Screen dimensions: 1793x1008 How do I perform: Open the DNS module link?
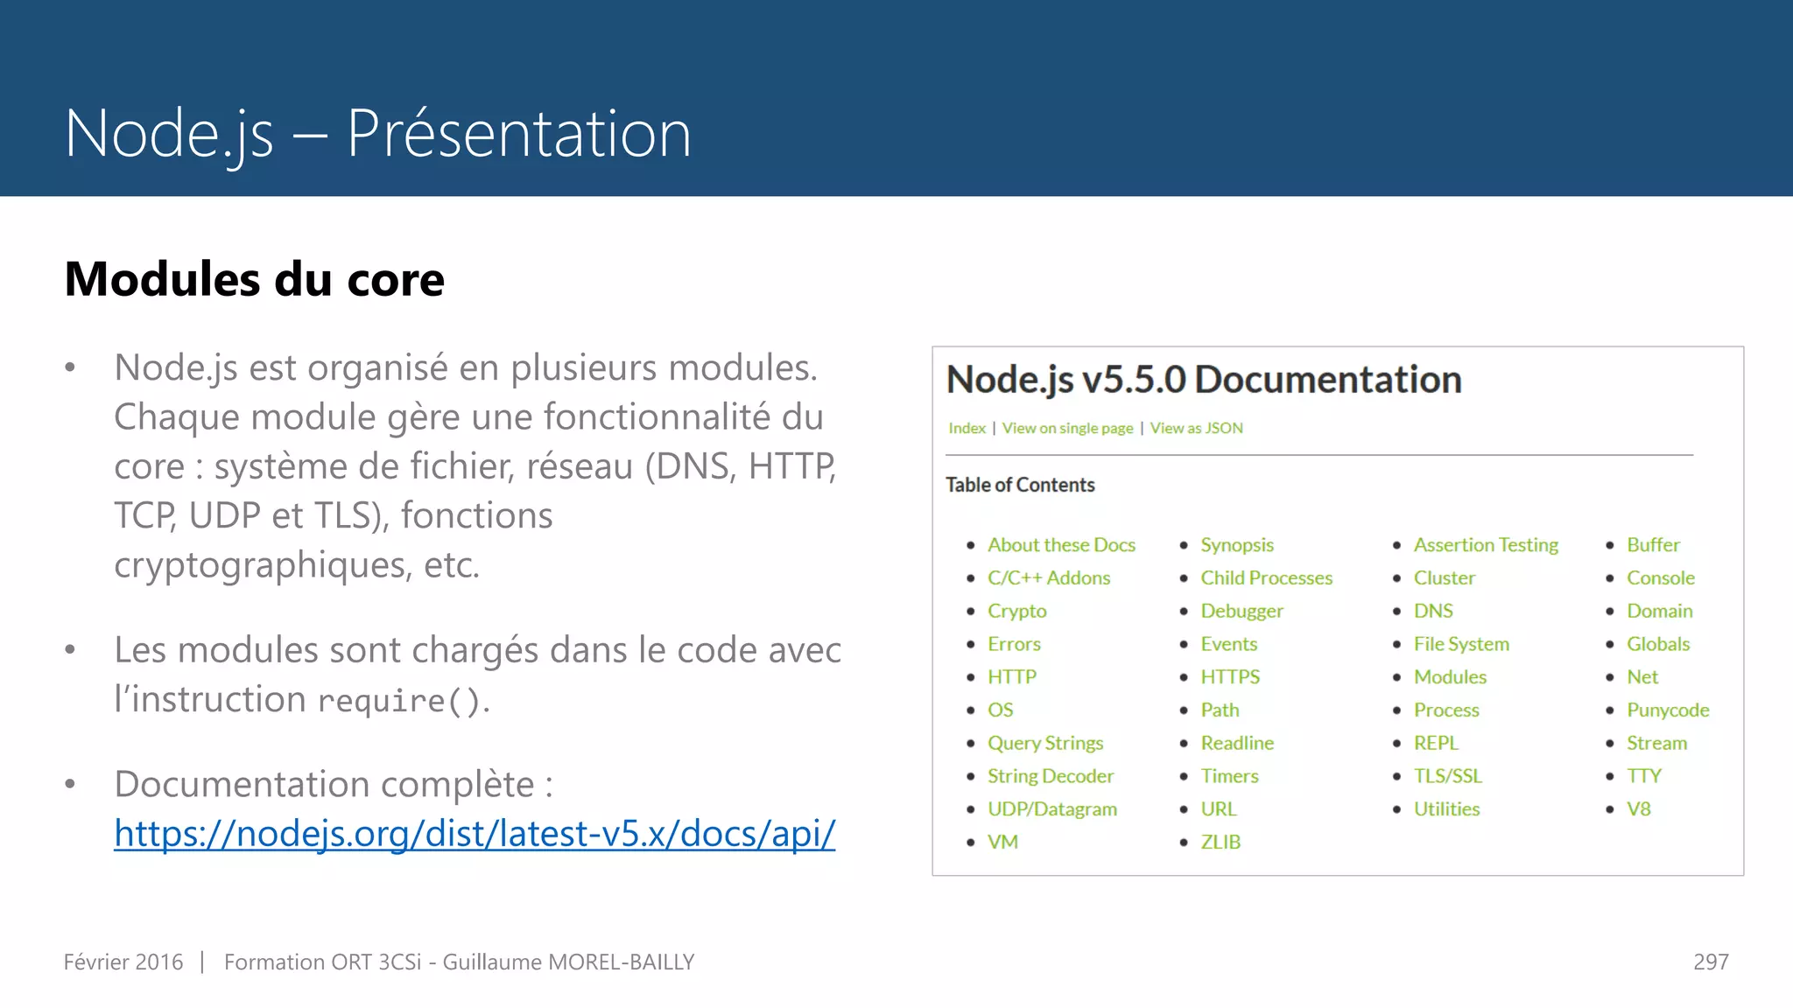(x=1433, y=611)
